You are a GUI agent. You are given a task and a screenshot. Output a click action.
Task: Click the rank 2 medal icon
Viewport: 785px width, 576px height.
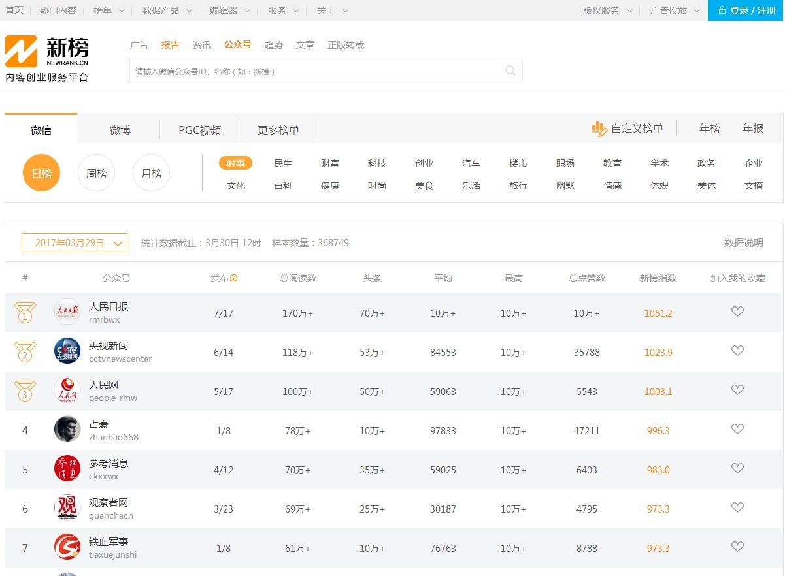(x=25, y=352)
